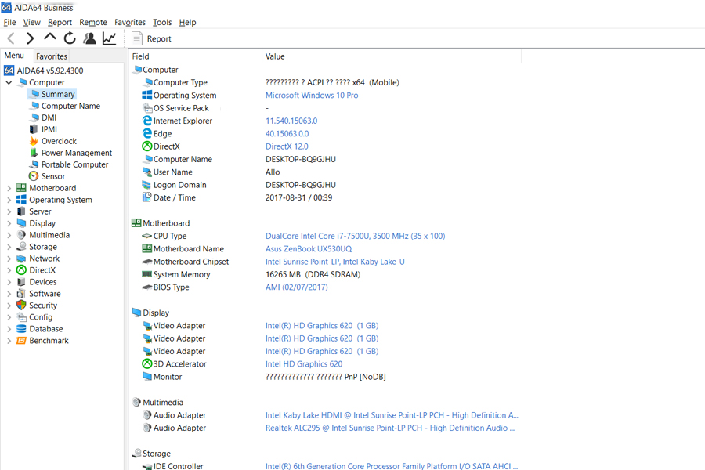Expand the Server tree node
This screenshot has width=705, height=470.
click(9, 211)
